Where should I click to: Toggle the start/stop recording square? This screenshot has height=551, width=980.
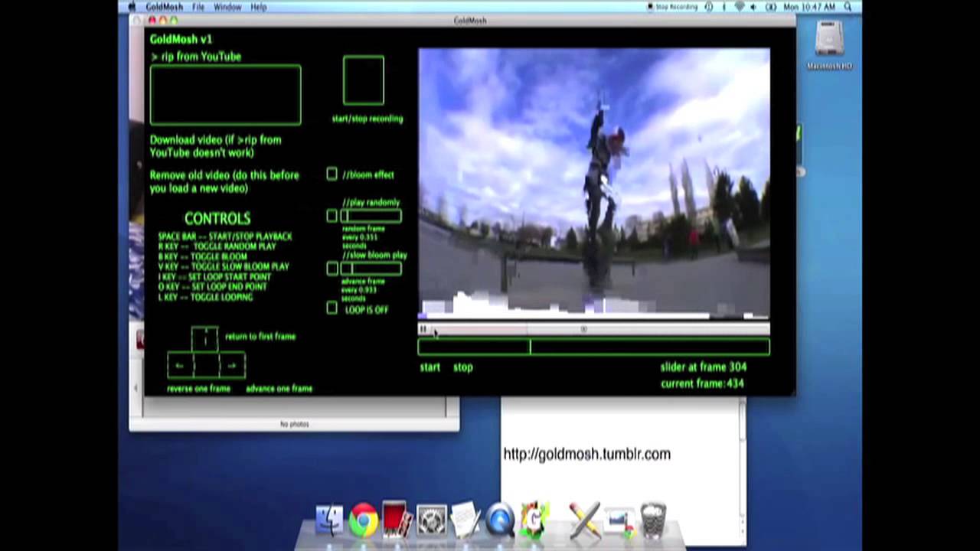[x=364, y=80]
